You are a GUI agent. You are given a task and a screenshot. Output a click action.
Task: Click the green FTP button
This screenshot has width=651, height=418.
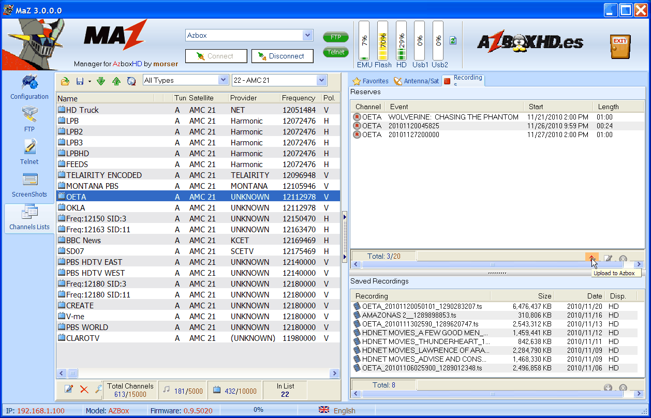click(x=336, y=37)
